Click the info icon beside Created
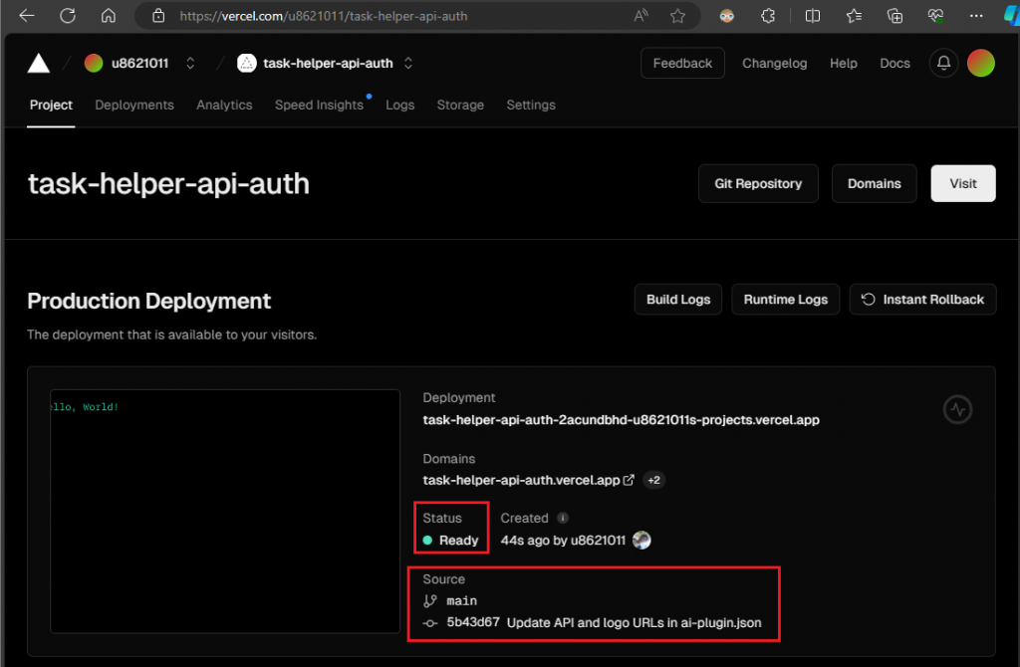This screenshot has height=667, width=1020. pos(563,518)
